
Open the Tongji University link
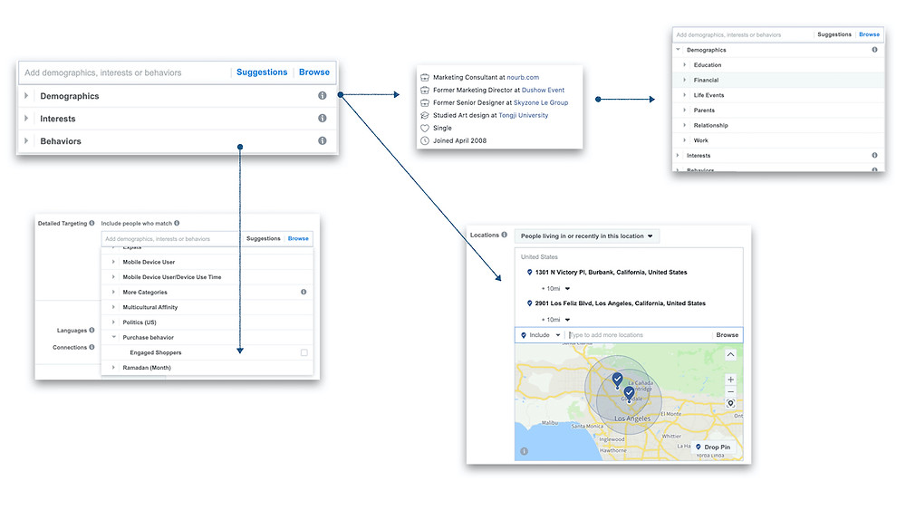click(x=524, y=116)
